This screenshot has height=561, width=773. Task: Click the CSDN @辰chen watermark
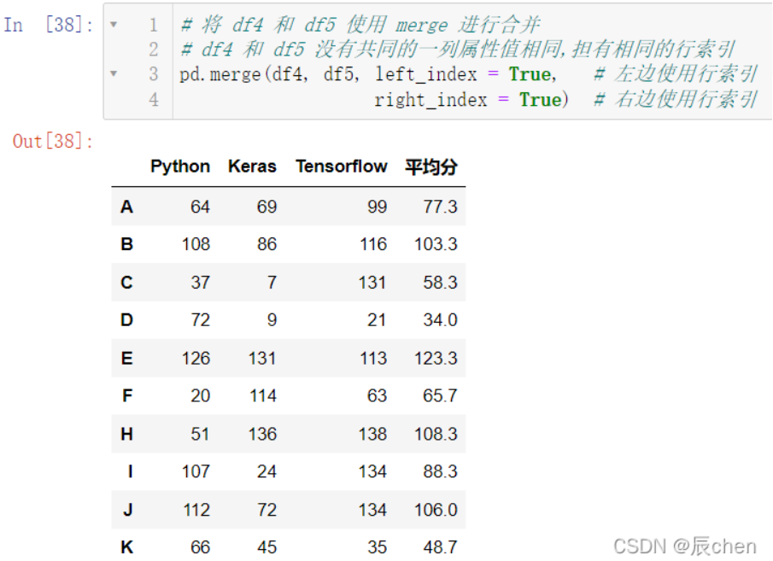(x=685, y=546)
